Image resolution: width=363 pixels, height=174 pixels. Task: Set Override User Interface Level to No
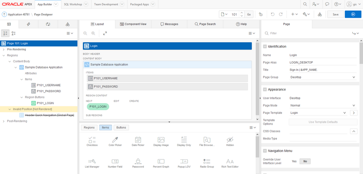[x=305, y=161]
